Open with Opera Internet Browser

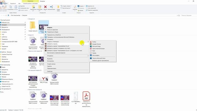point(98,49)
